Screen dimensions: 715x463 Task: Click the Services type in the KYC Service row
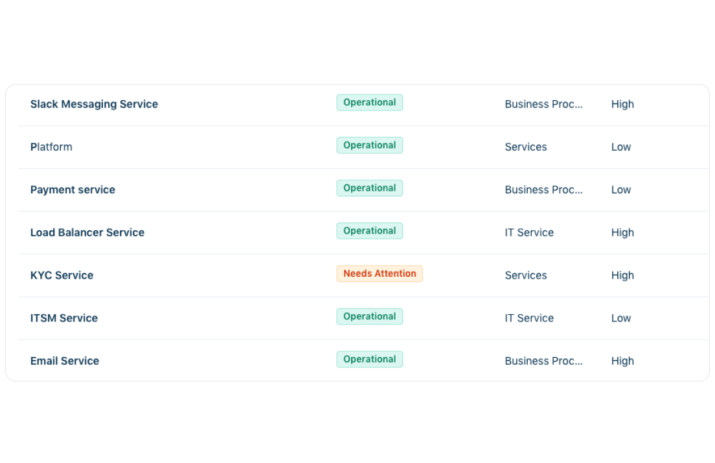point(526,275)
